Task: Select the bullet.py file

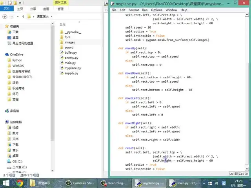Action: pyautogui.click(x=71, y=52)
